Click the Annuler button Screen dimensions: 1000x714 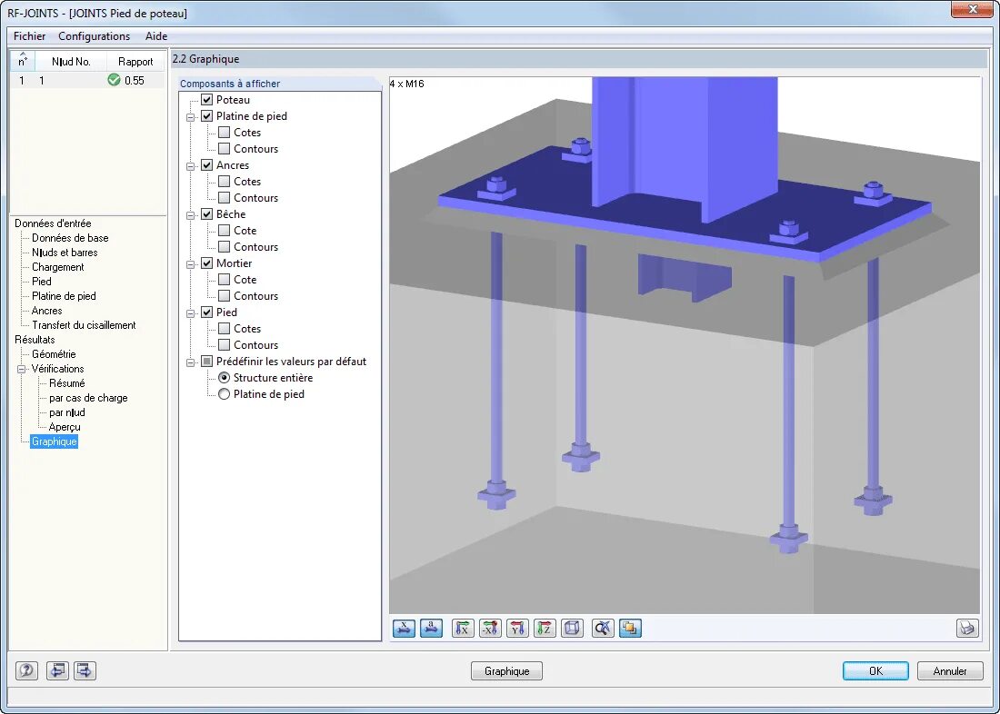click(950, 671)
